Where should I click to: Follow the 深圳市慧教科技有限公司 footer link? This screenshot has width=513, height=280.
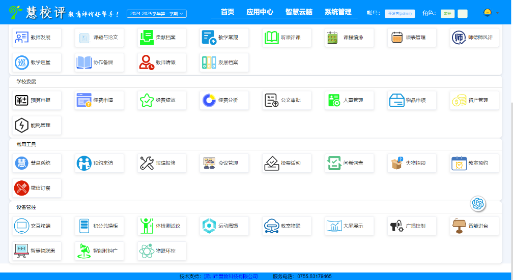pyautogui.click(x=231, y=276)
